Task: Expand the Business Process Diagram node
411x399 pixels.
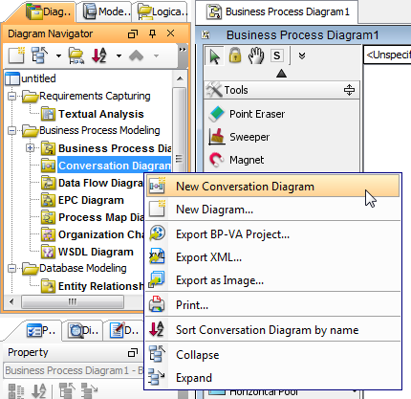Action: 31,148
